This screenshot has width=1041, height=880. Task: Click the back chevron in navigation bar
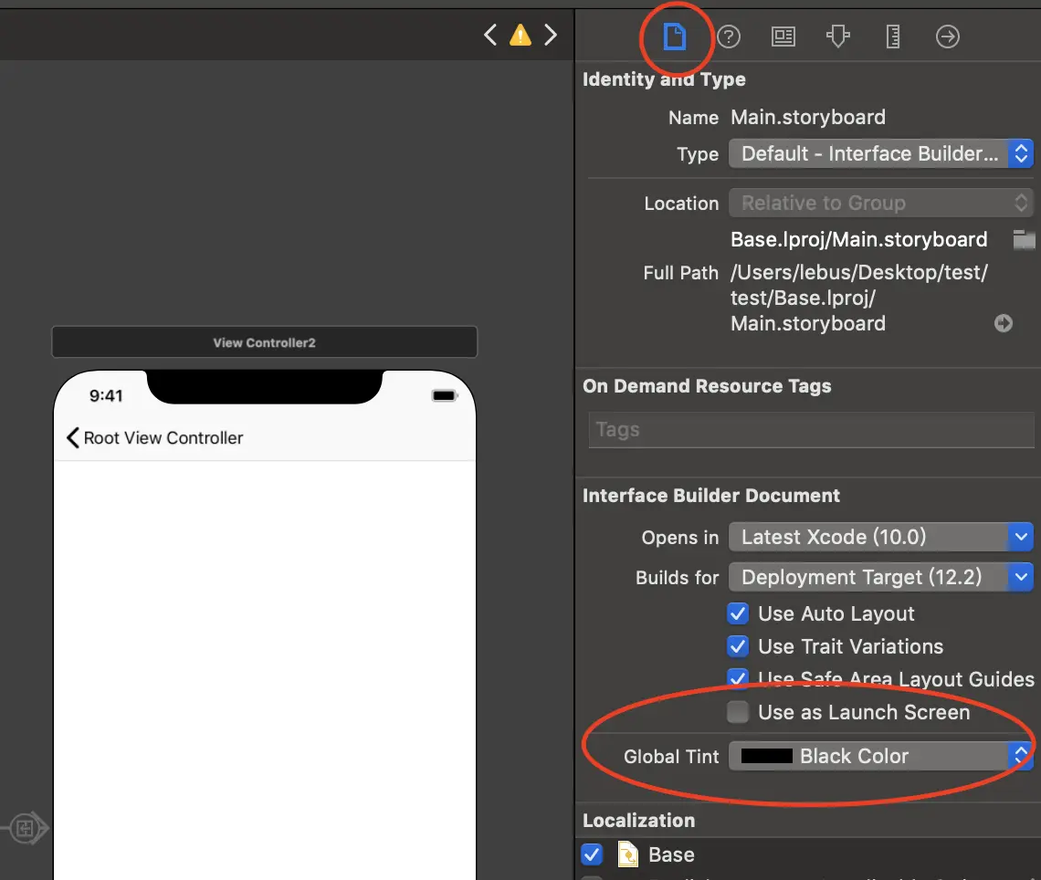[72, 438]
